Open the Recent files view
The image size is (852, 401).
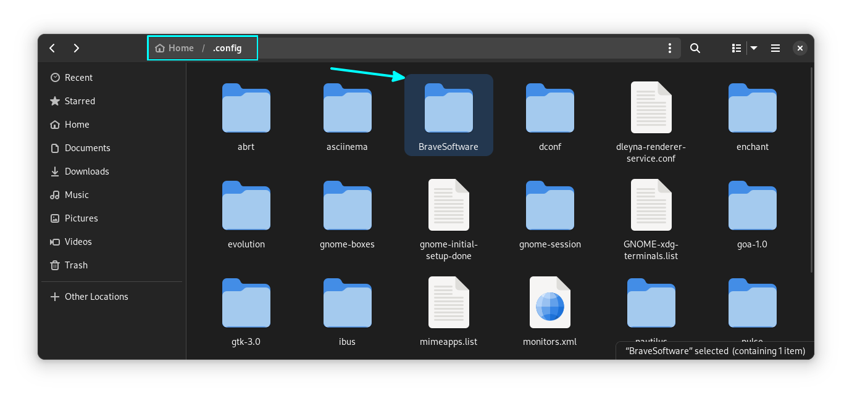coord(78,77)
